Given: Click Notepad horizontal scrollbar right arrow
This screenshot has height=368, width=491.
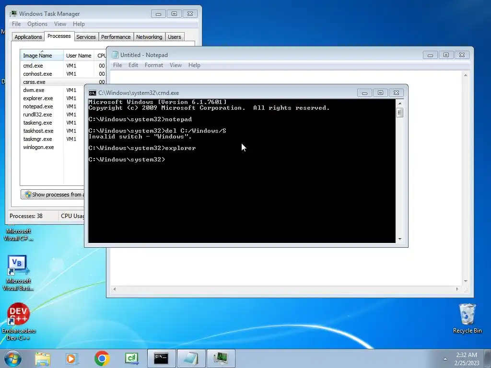Looking at the screenshot, I should coord(457,289).
